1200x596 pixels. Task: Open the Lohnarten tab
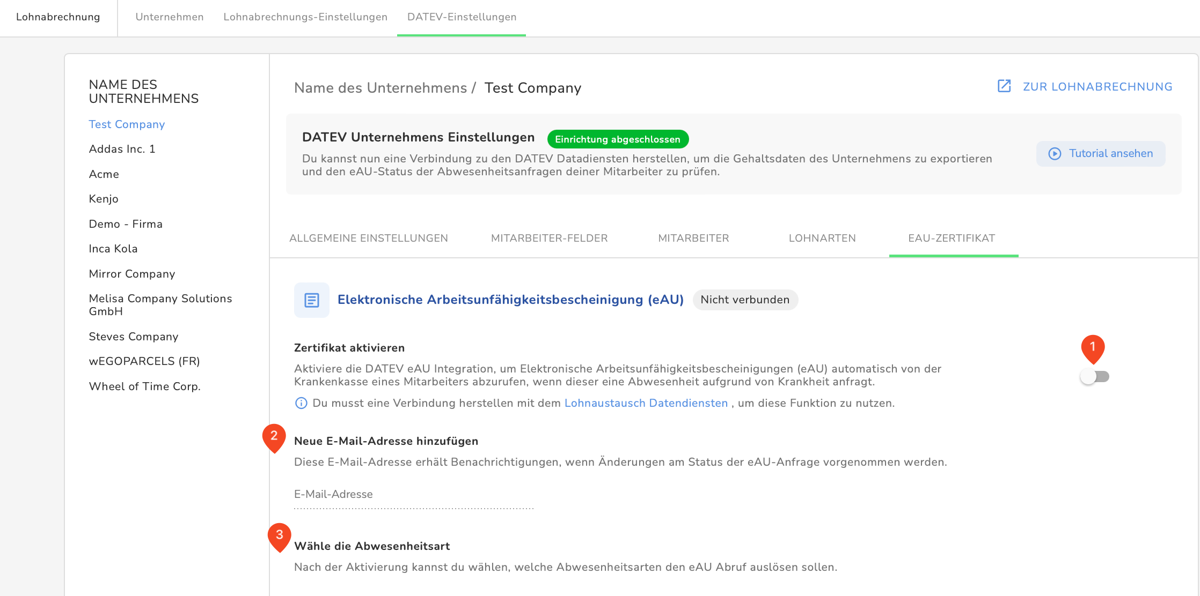(822, 239)
